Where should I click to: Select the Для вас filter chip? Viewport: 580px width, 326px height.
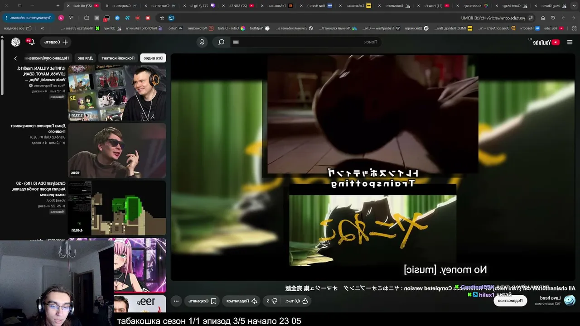(85, 58)
